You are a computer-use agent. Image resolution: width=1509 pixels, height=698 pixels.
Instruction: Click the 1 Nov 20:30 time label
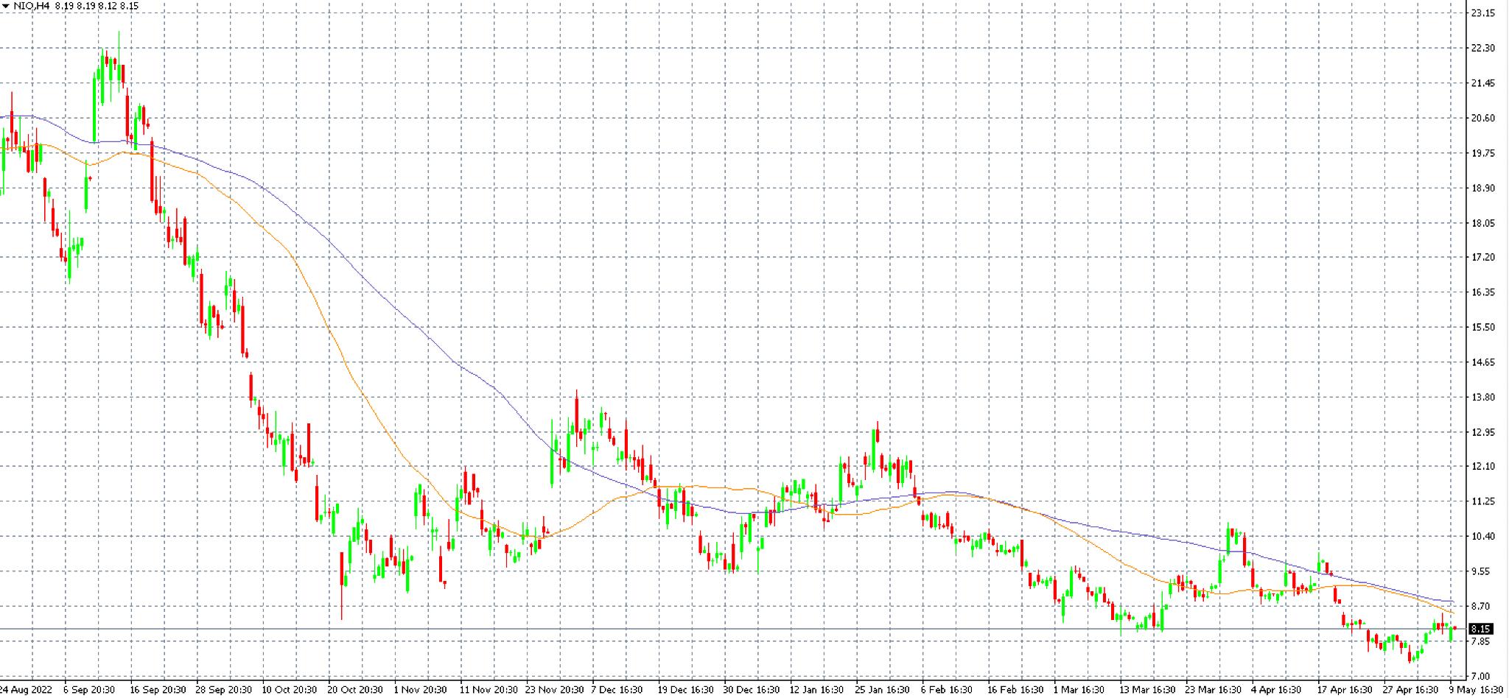[x=421, y=690]
